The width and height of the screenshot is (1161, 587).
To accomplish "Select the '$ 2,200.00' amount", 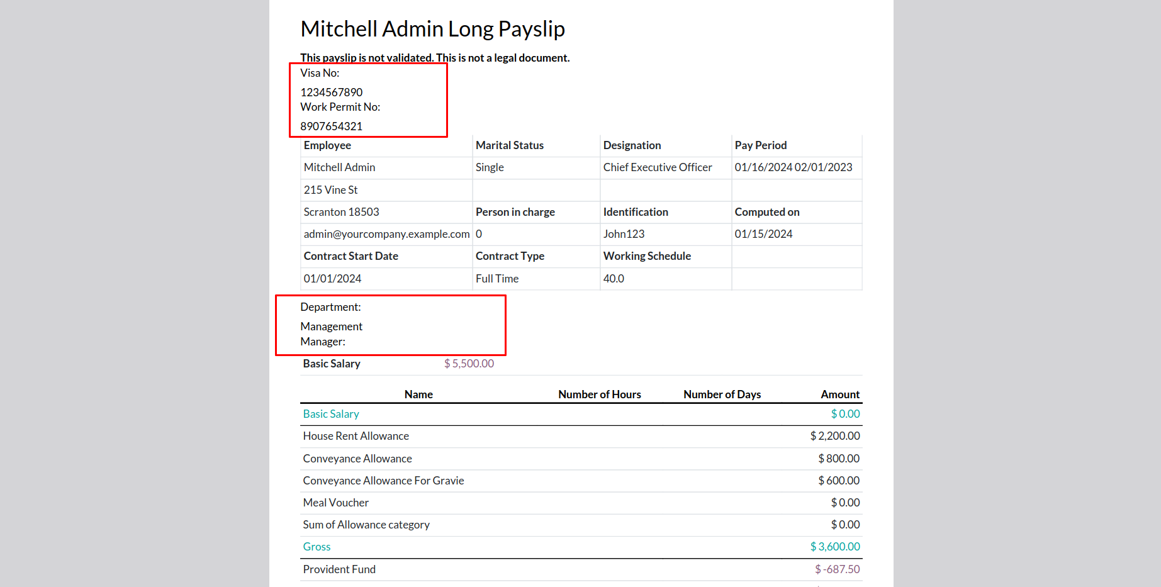I will [x=835, y=436].
